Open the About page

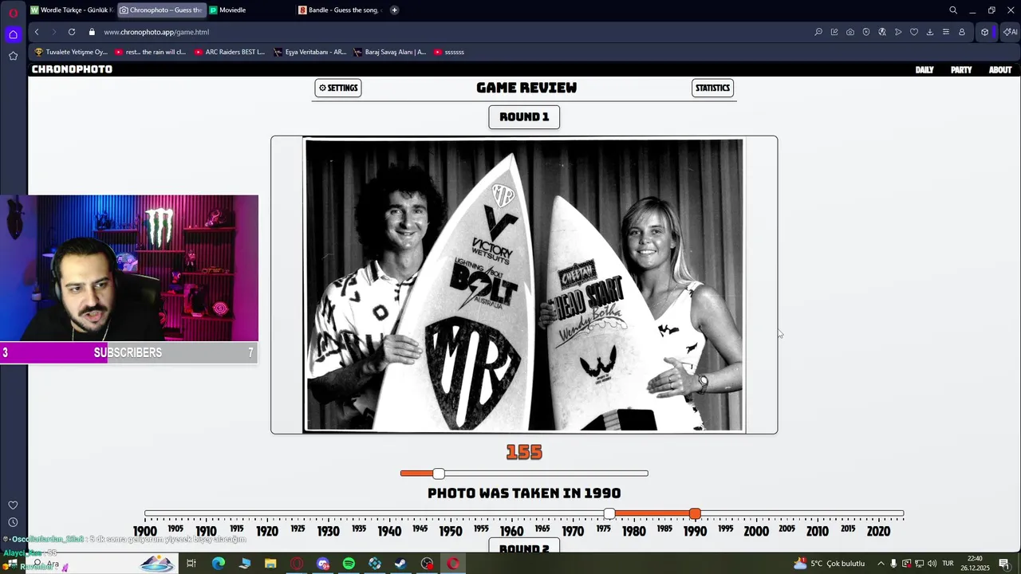pyautogui.click(x=1000, y=70)
